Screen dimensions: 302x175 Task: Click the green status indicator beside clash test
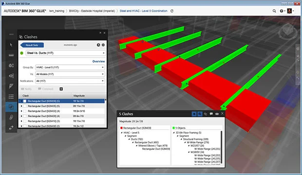click(x=22, y=53)
